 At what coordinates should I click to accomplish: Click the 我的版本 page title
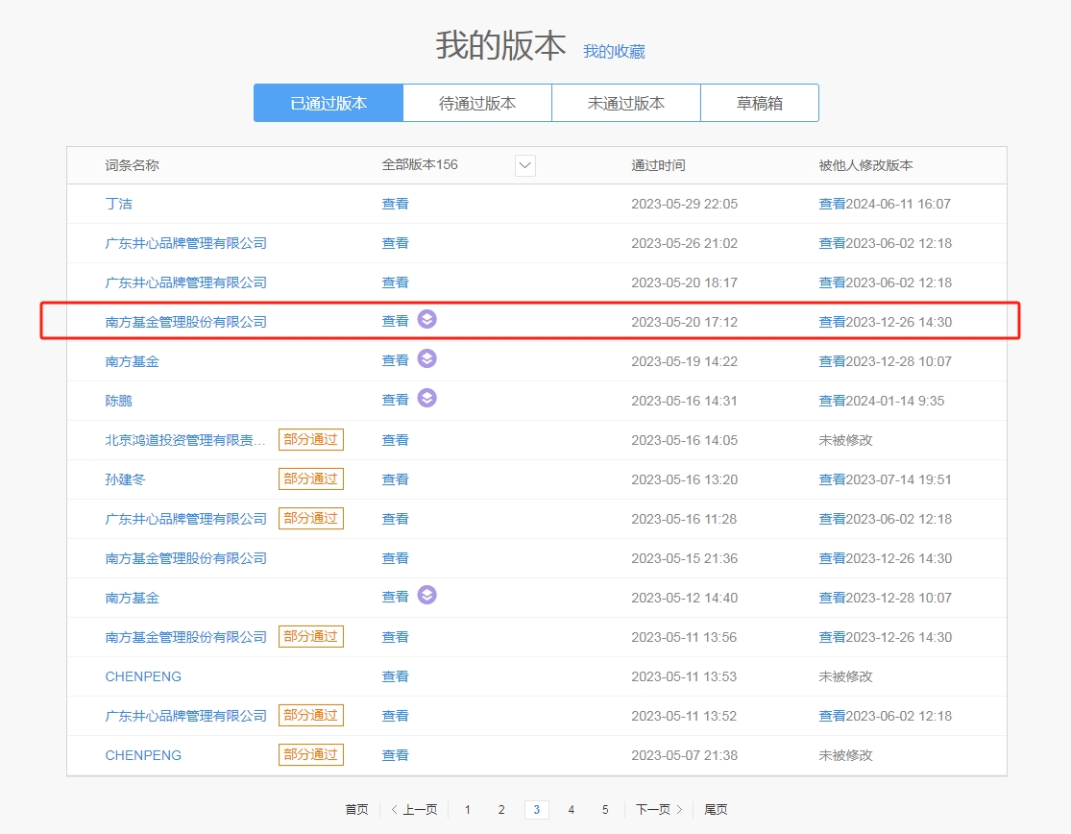click(500, 46)
